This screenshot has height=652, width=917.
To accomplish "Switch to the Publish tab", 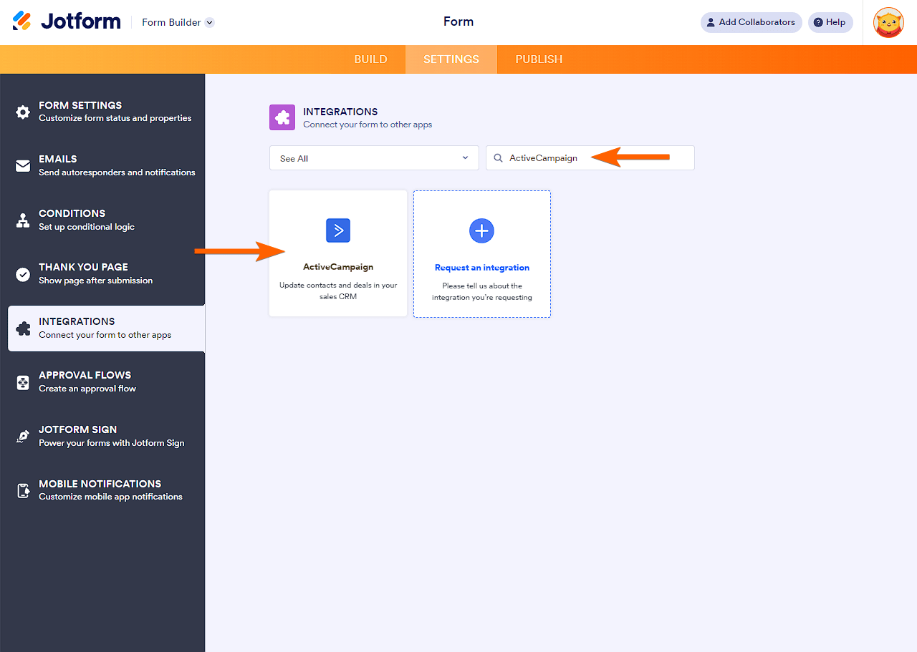I will coord(539,59).
